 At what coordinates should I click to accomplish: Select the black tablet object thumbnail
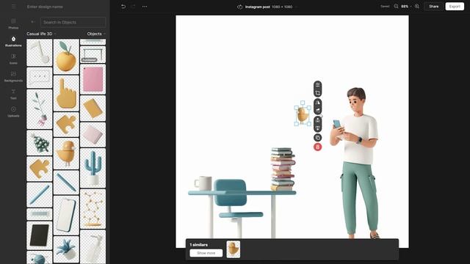click(39, 235)
